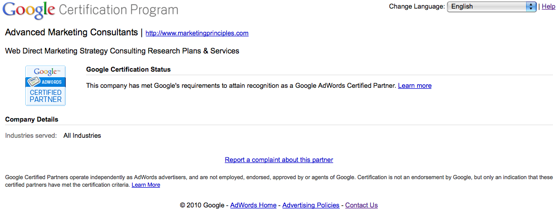The width and height of the screenshot is (559, 218).
Task: Click the Contact Us footer link
Action: click(x=362, y=205)
